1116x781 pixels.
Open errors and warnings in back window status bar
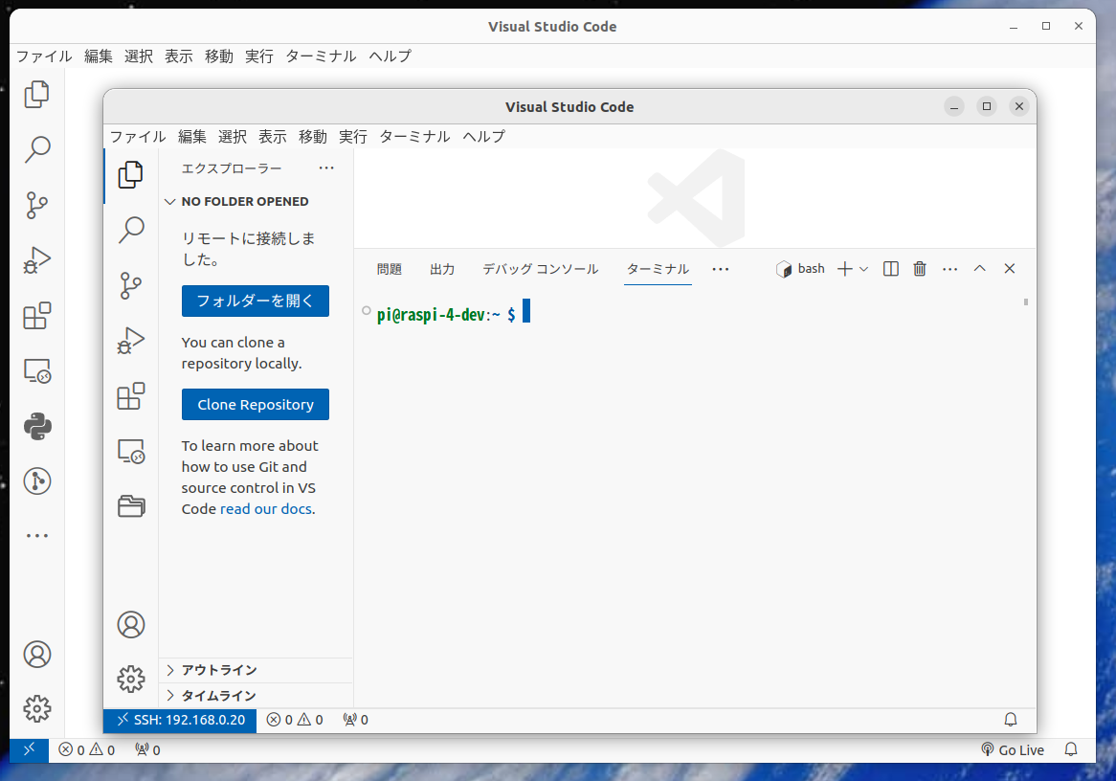click(x=86, y=749)
